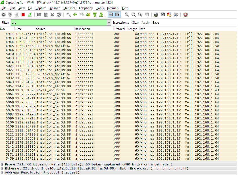Zoom out on packet text

coord(134,15)
